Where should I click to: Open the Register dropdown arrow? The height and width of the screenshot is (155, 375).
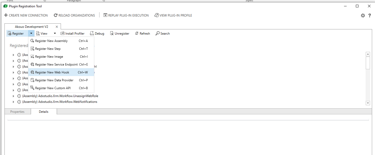point(31,33)
